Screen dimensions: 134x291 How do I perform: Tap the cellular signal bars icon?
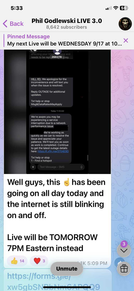[108, 8]
